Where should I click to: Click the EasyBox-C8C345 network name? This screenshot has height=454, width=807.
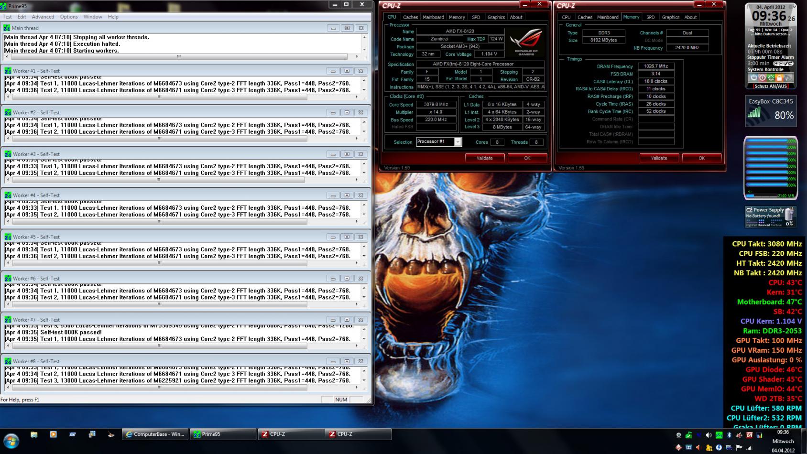[771, 101]
